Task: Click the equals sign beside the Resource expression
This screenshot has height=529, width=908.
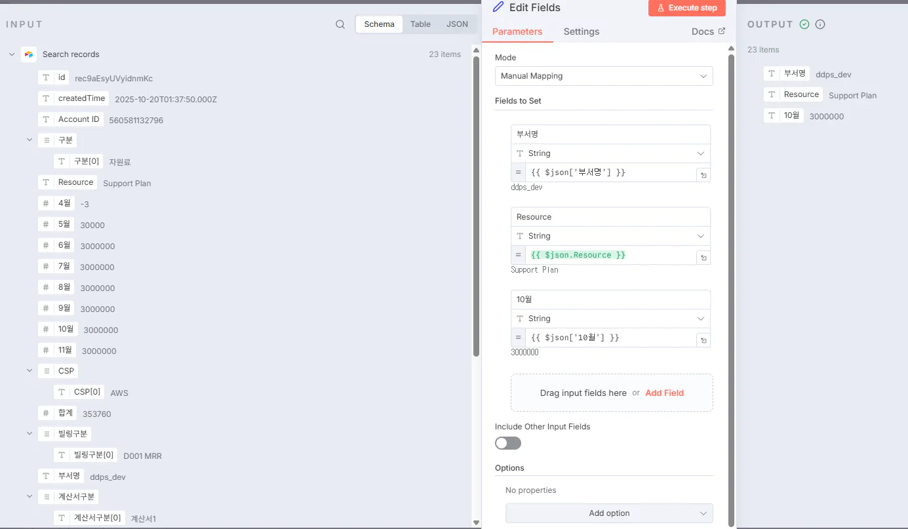Action: click(518, 255)
